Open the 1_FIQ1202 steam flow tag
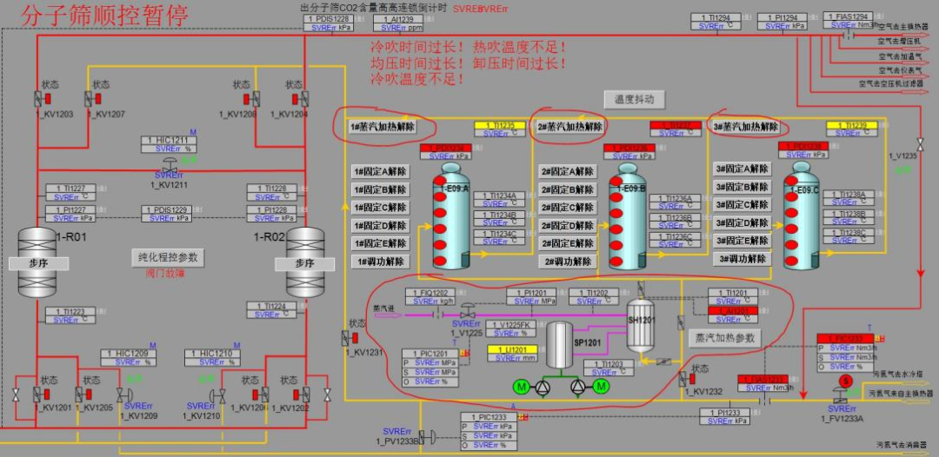Viewport: 939px width, 457px height. click(x=431, y=297)
